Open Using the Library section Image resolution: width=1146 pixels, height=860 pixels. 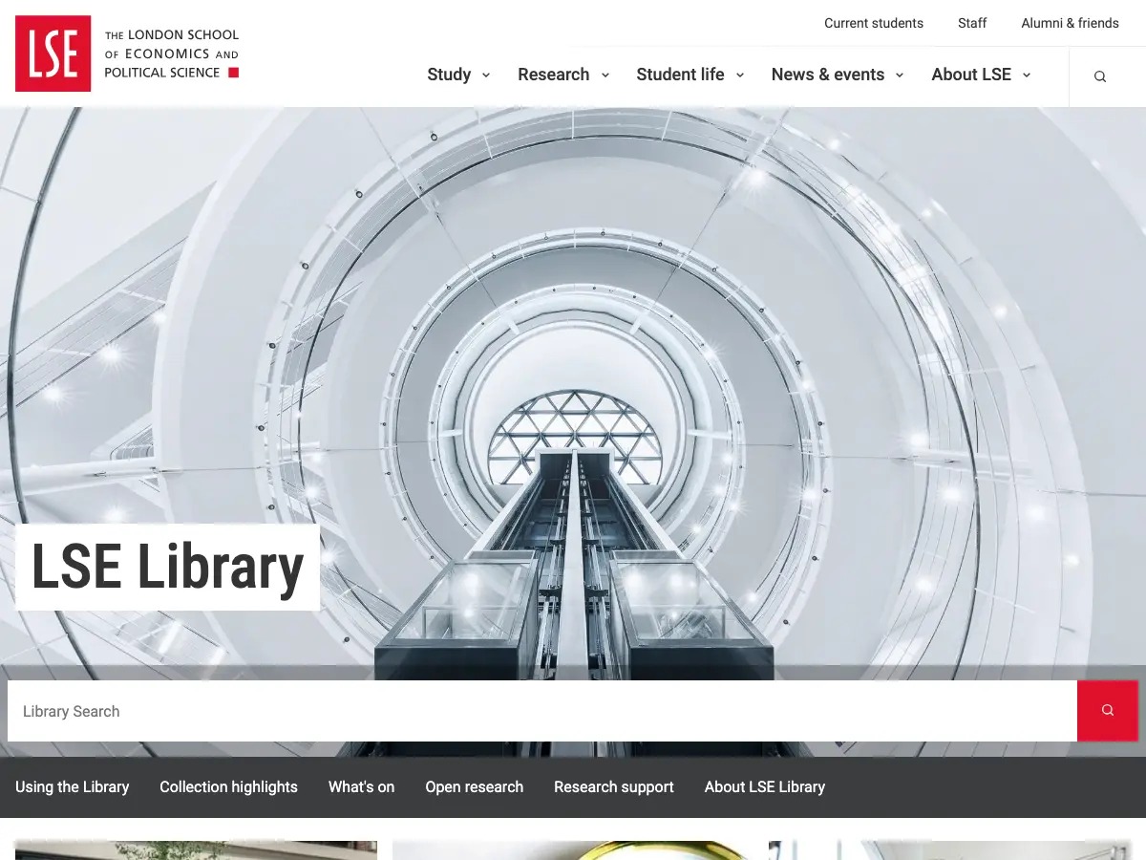point(72,787)
